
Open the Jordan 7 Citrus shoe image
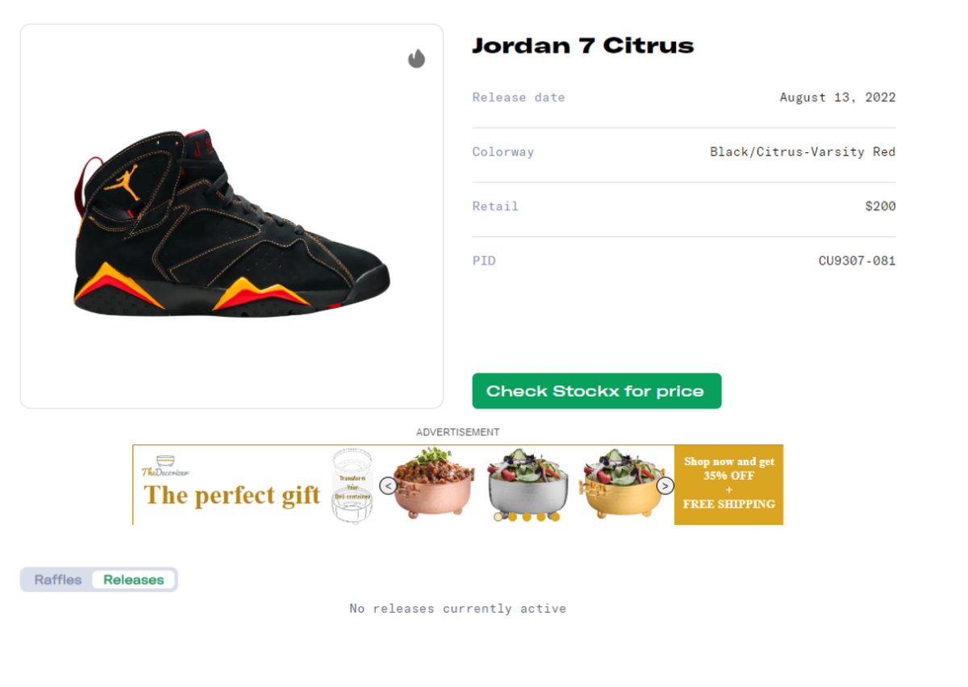pos(232,222)
